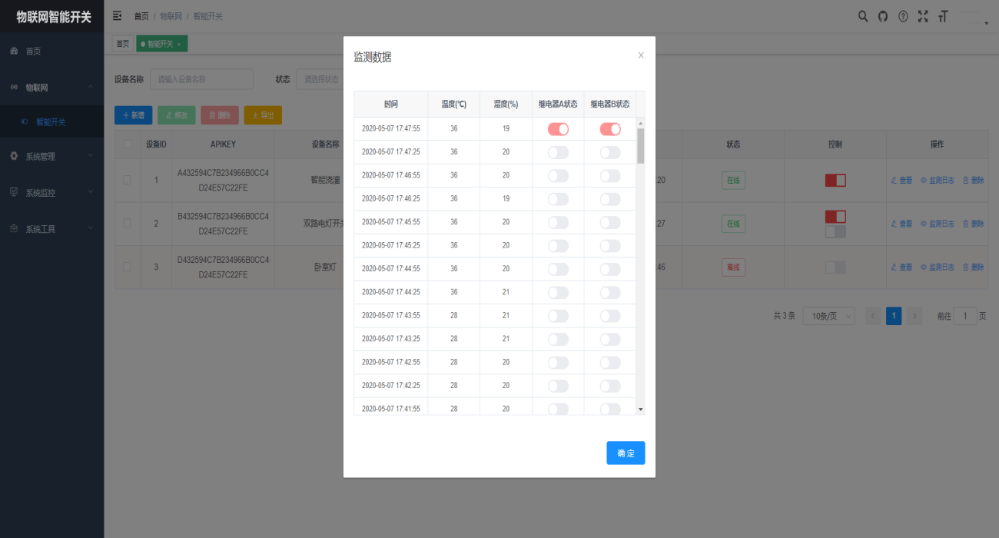Toggle relay A switch for 17:45:55
The width and height of the screenshot is (999, 538).
click(558, 223)
